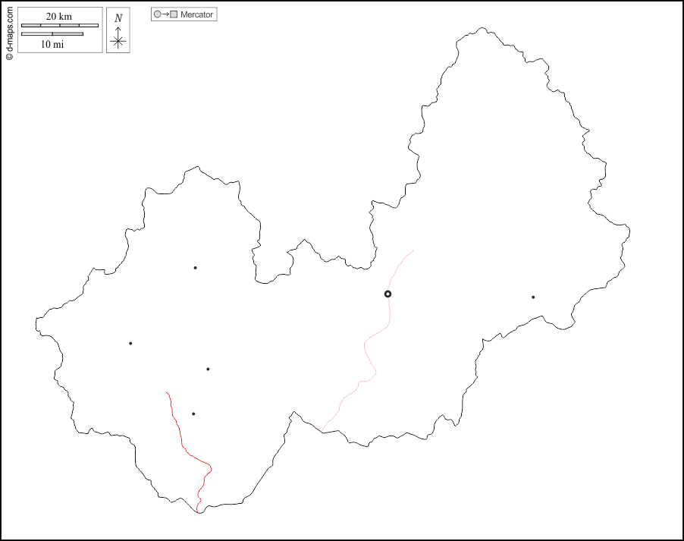The width and height of the screenshot is (684, 541).
Task: Click the "10 mi" scale text
Action: tap(52, 44)
